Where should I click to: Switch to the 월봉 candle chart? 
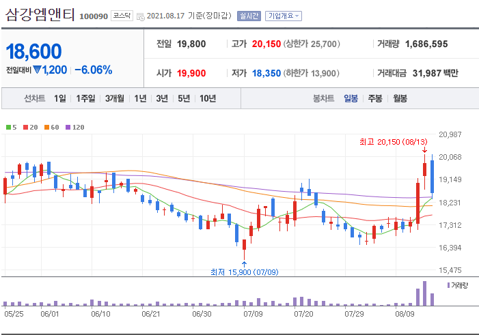click(x=400, y=98)
